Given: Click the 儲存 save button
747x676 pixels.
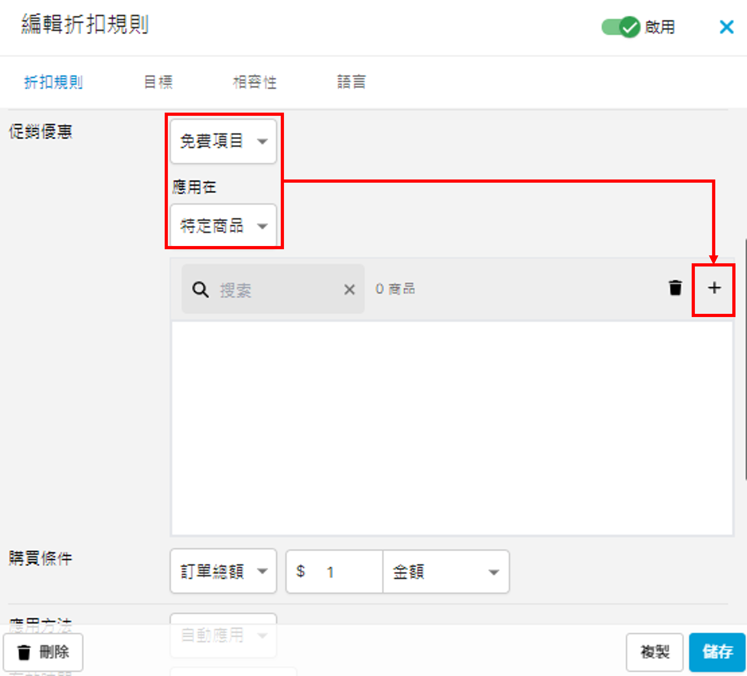Looking at the screenshot, I should [x=717, y=652].
